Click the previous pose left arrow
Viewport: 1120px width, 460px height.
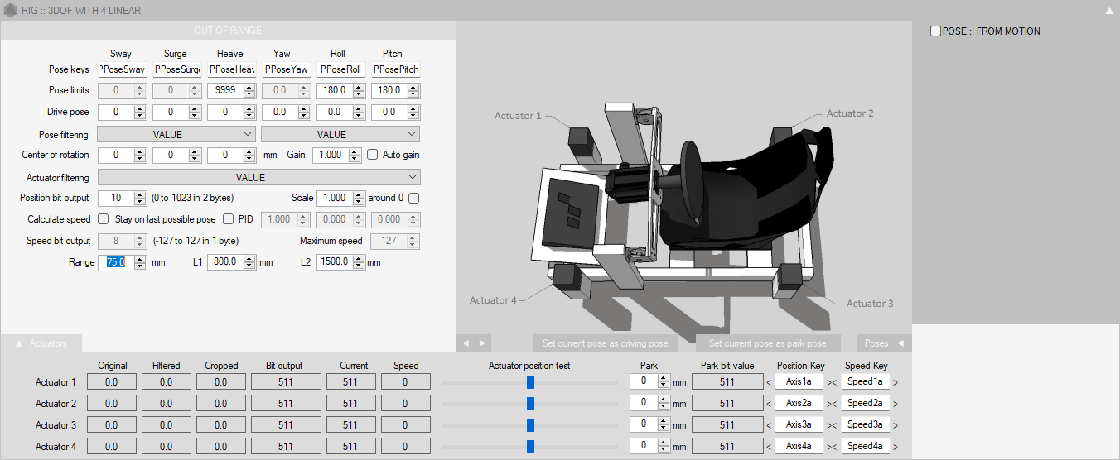(466, 343)
